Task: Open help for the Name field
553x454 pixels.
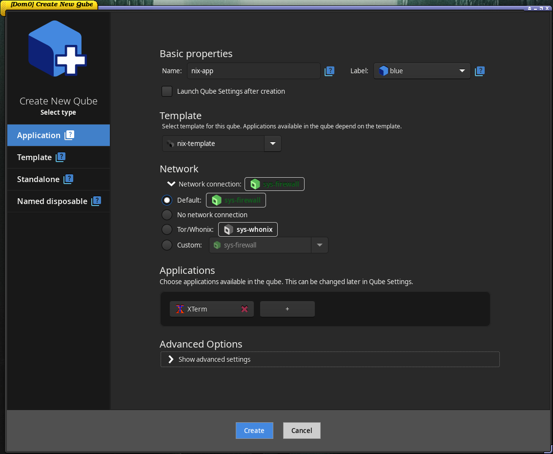Action: [329, 71]
